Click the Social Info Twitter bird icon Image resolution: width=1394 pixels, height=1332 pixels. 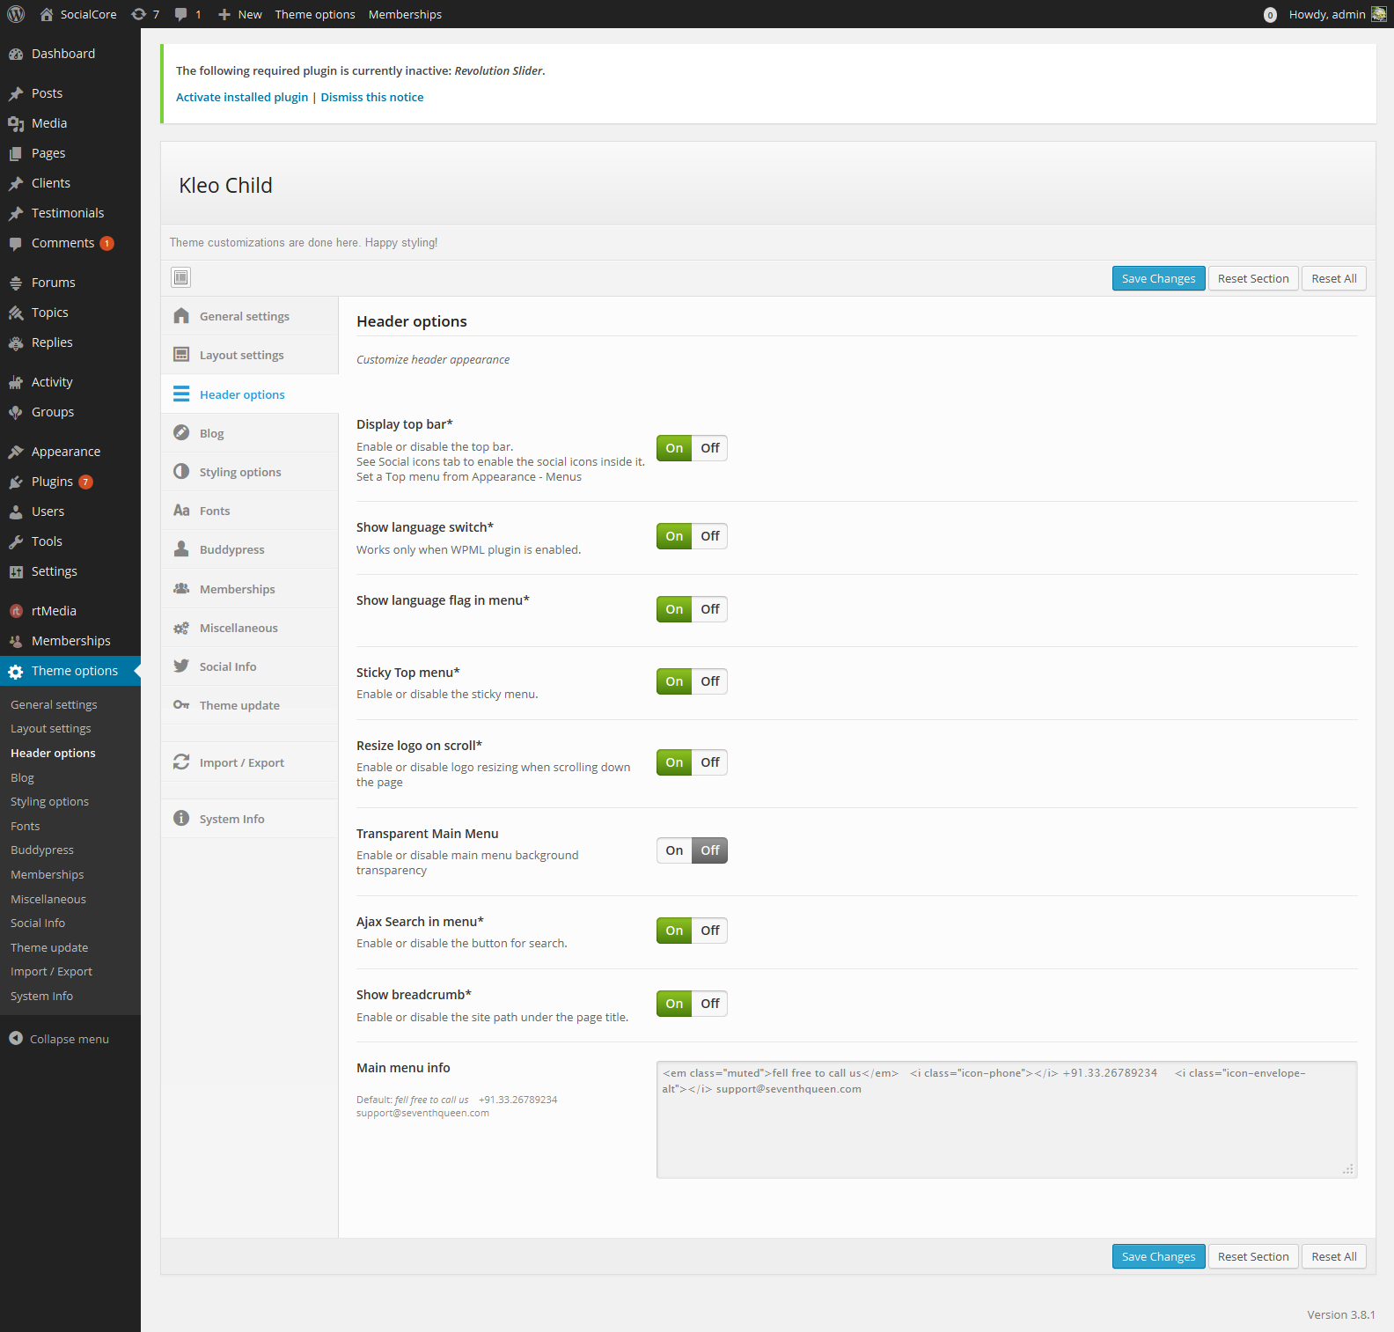click(181, 666)
